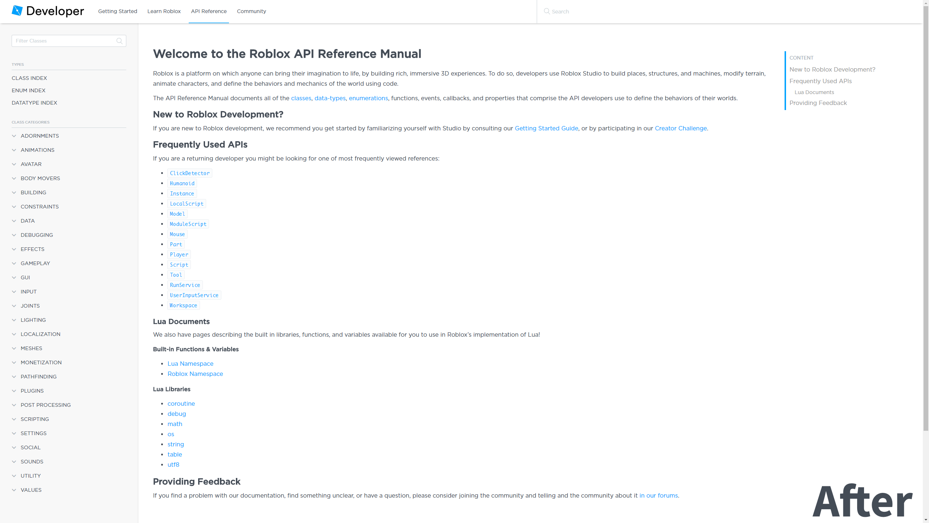Expand the SCRIPTING category chevron

(14, 419)
